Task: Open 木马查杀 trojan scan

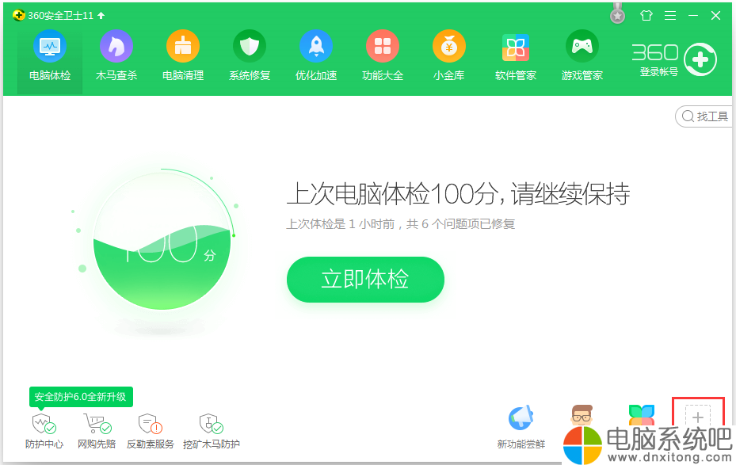Action: (x=116, y=56)
